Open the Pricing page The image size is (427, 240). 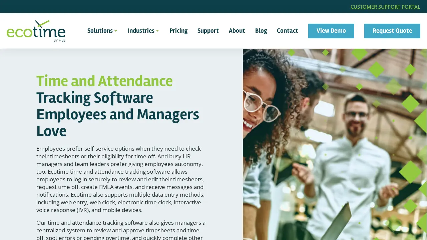coord(178,31)
